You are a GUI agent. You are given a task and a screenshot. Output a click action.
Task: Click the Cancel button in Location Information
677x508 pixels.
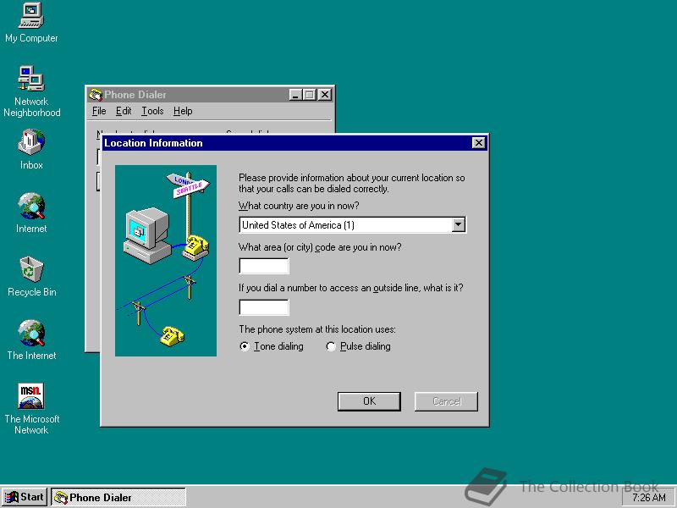(447, 401)
